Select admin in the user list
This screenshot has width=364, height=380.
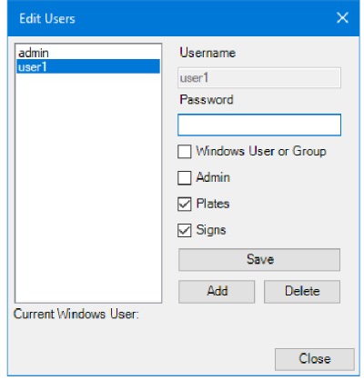coord(88,53)
